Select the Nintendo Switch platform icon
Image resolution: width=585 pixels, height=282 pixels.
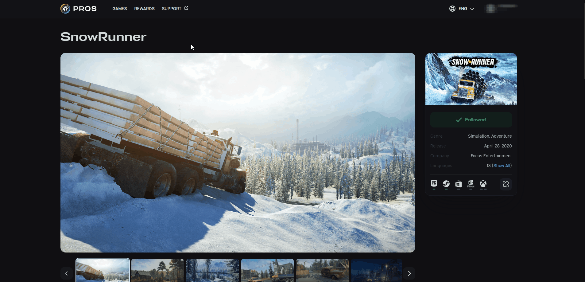click(471, 184)
